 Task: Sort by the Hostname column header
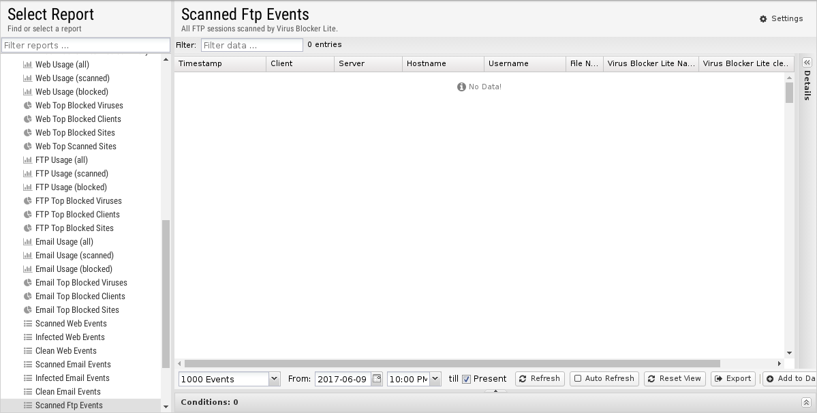click(443, 63)
